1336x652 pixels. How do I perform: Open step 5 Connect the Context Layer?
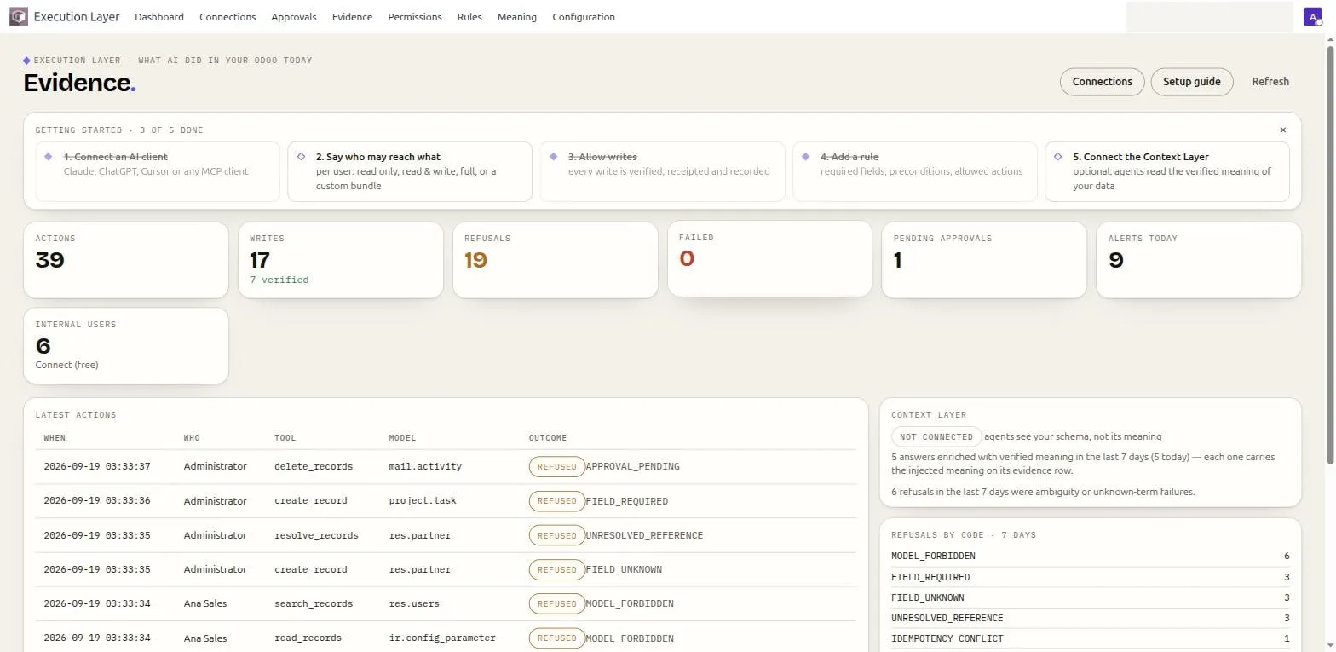pos(1167,171)
